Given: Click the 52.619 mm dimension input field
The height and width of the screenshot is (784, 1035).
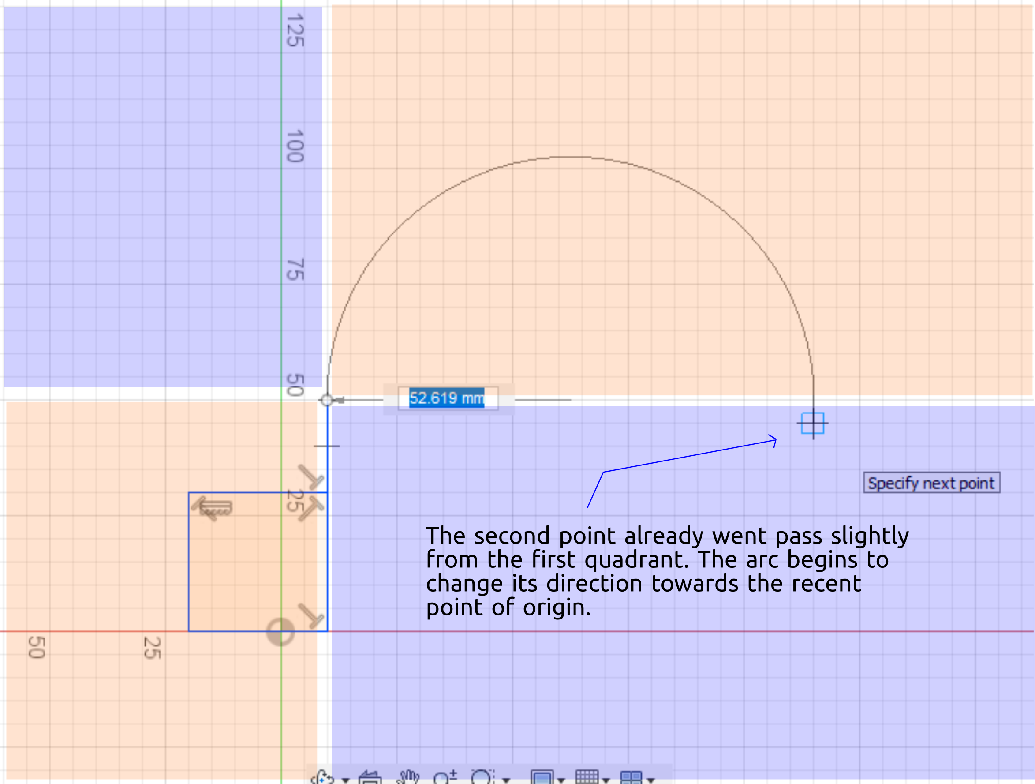Looking at the screenshot, I should pyautogui.click(x=448, y=399).
